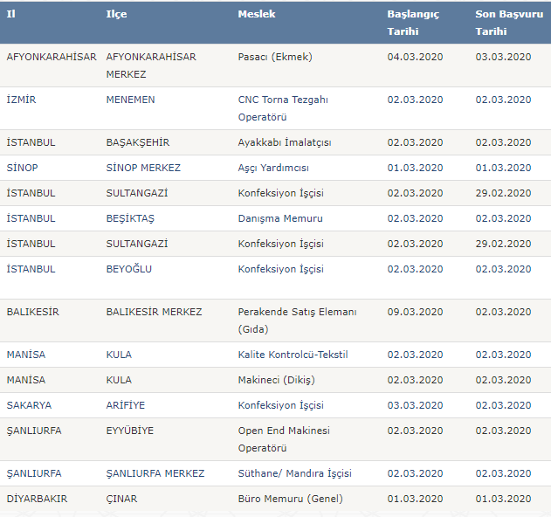Select the Büro Memuru (Genel) entry

pos(290,499)
